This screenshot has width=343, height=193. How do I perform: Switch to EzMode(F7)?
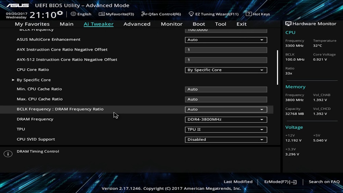click(x=280, y=182)
